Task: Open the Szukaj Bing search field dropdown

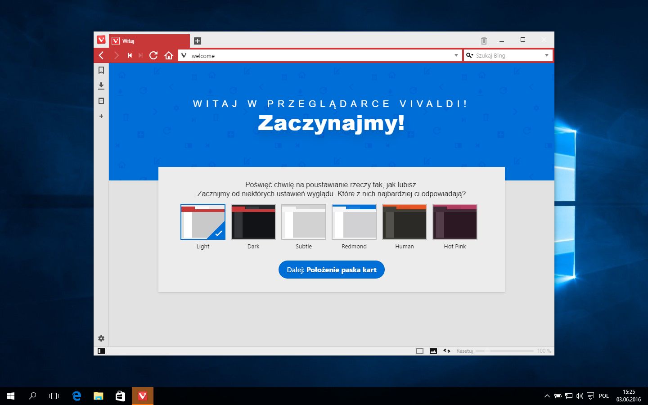Action: 546,55
